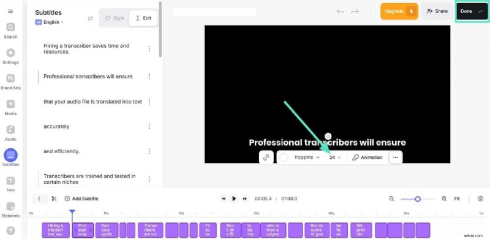The height and width of the screenshot is (239, 490).
Task: Click the scissors split icon
Action: point(54,199)
